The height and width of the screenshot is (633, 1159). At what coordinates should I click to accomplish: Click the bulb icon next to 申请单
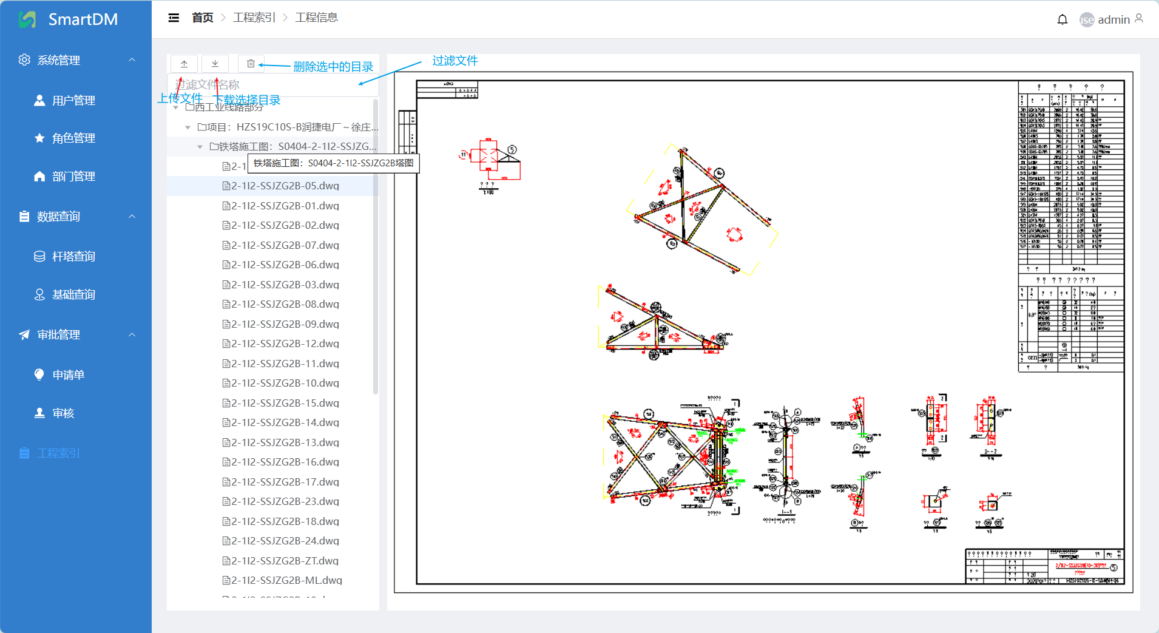coord(39,374)
